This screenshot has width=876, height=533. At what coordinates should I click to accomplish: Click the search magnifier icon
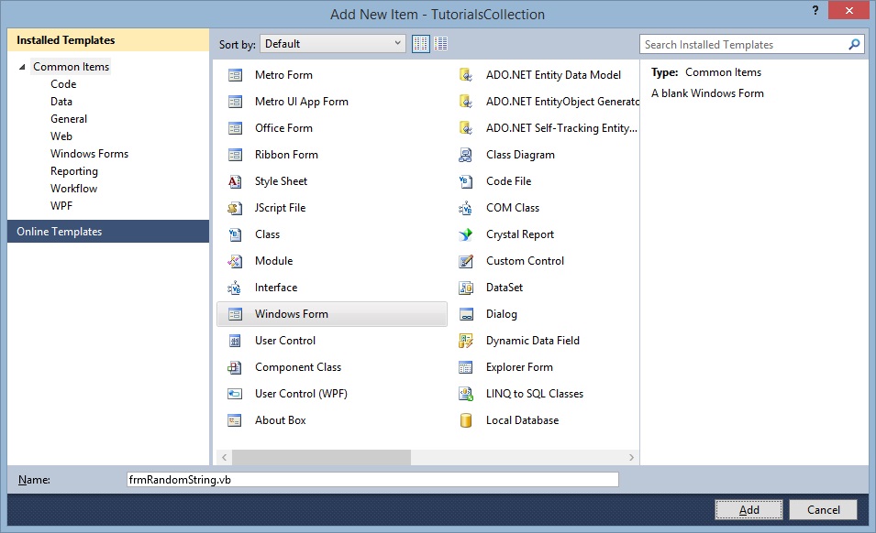point(854,45)
